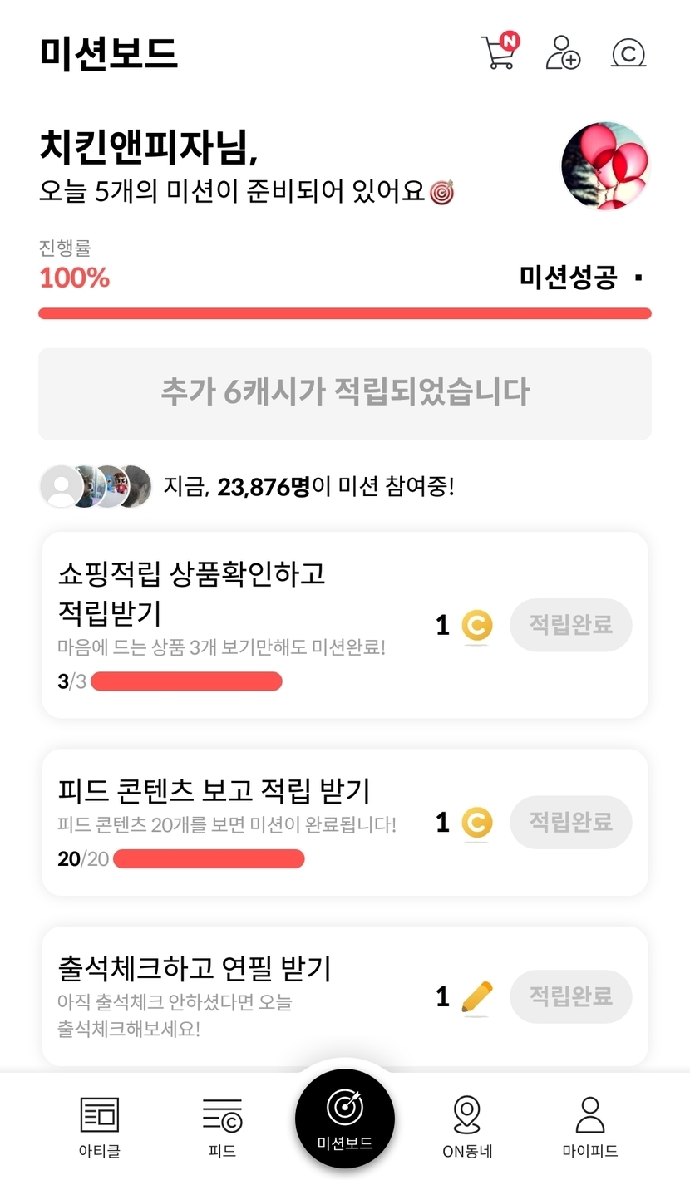Screen dimensions: 690x1180
Task: Tap participant avatars next to 23,876명
Action: pos(96,486)
